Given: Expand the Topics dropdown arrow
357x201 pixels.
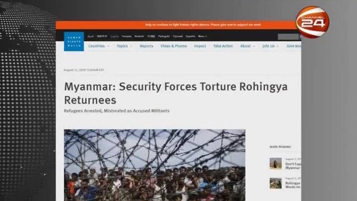Looking at the screenshot, I should [x=131, y=46].
